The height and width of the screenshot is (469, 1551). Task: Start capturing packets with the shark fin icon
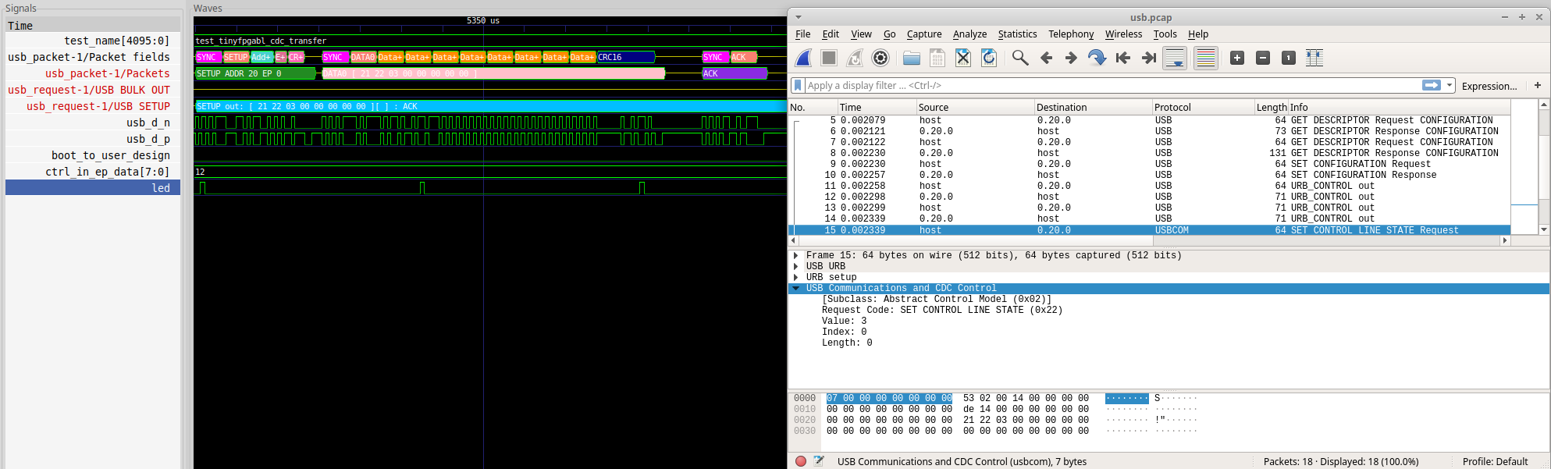(x=803, y=58)
